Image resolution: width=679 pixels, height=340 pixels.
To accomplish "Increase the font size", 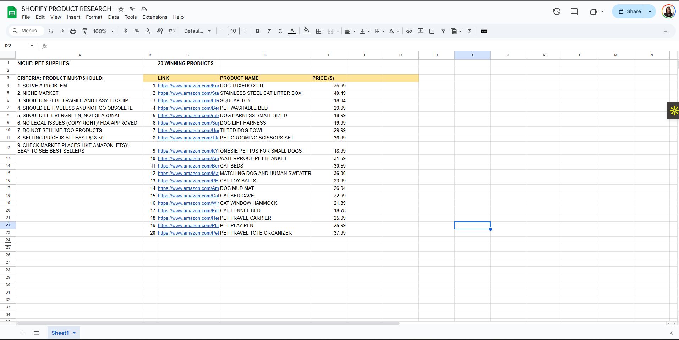I will tap(245, 31).
